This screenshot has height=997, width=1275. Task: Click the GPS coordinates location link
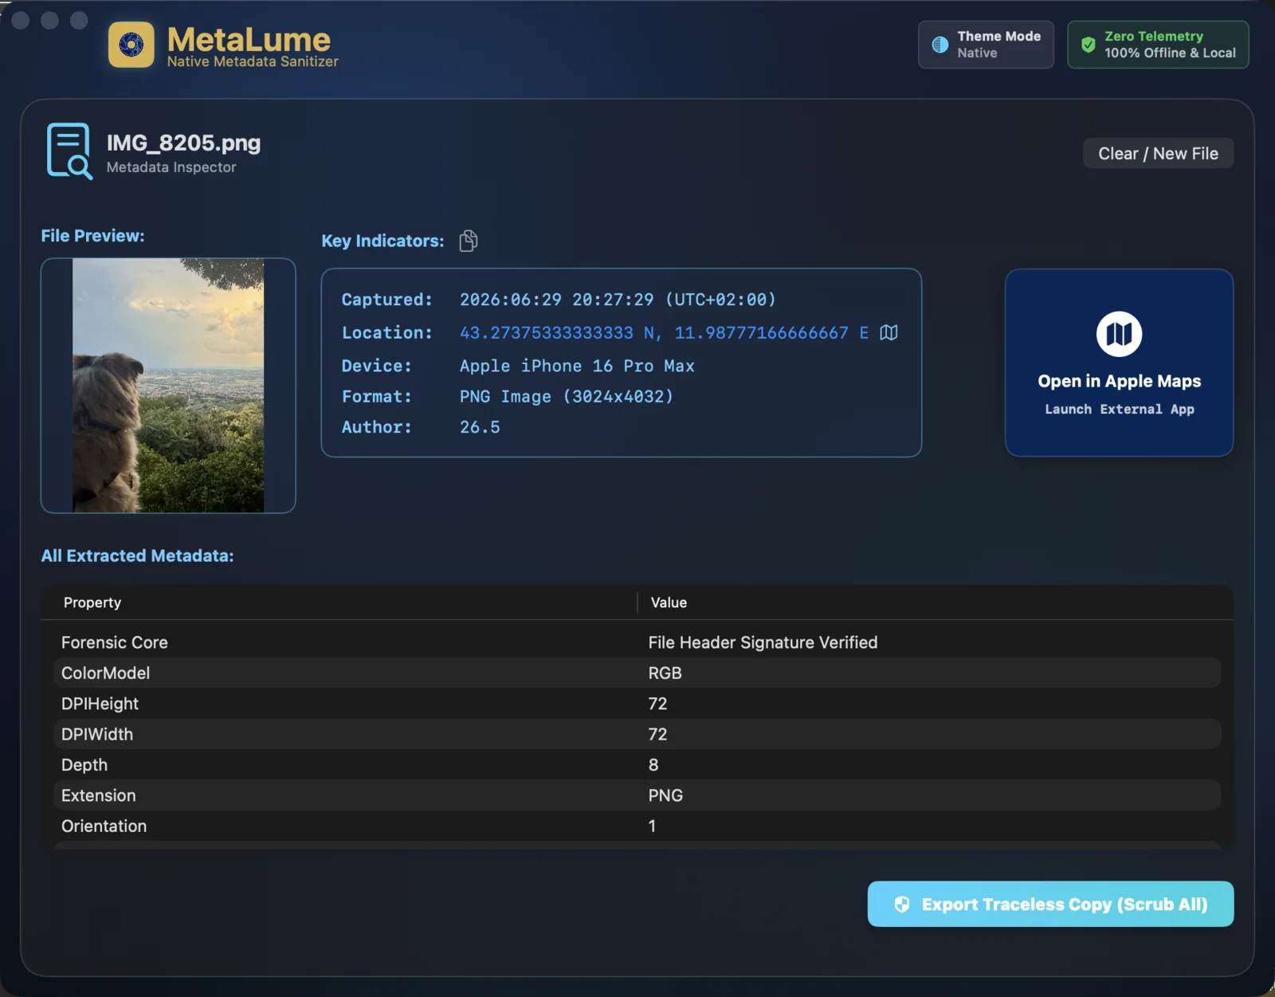(x=664, y=332)
